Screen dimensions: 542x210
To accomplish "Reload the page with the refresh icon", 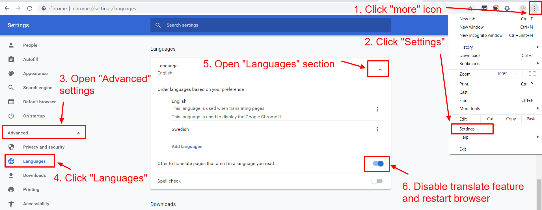I will 30,8.
